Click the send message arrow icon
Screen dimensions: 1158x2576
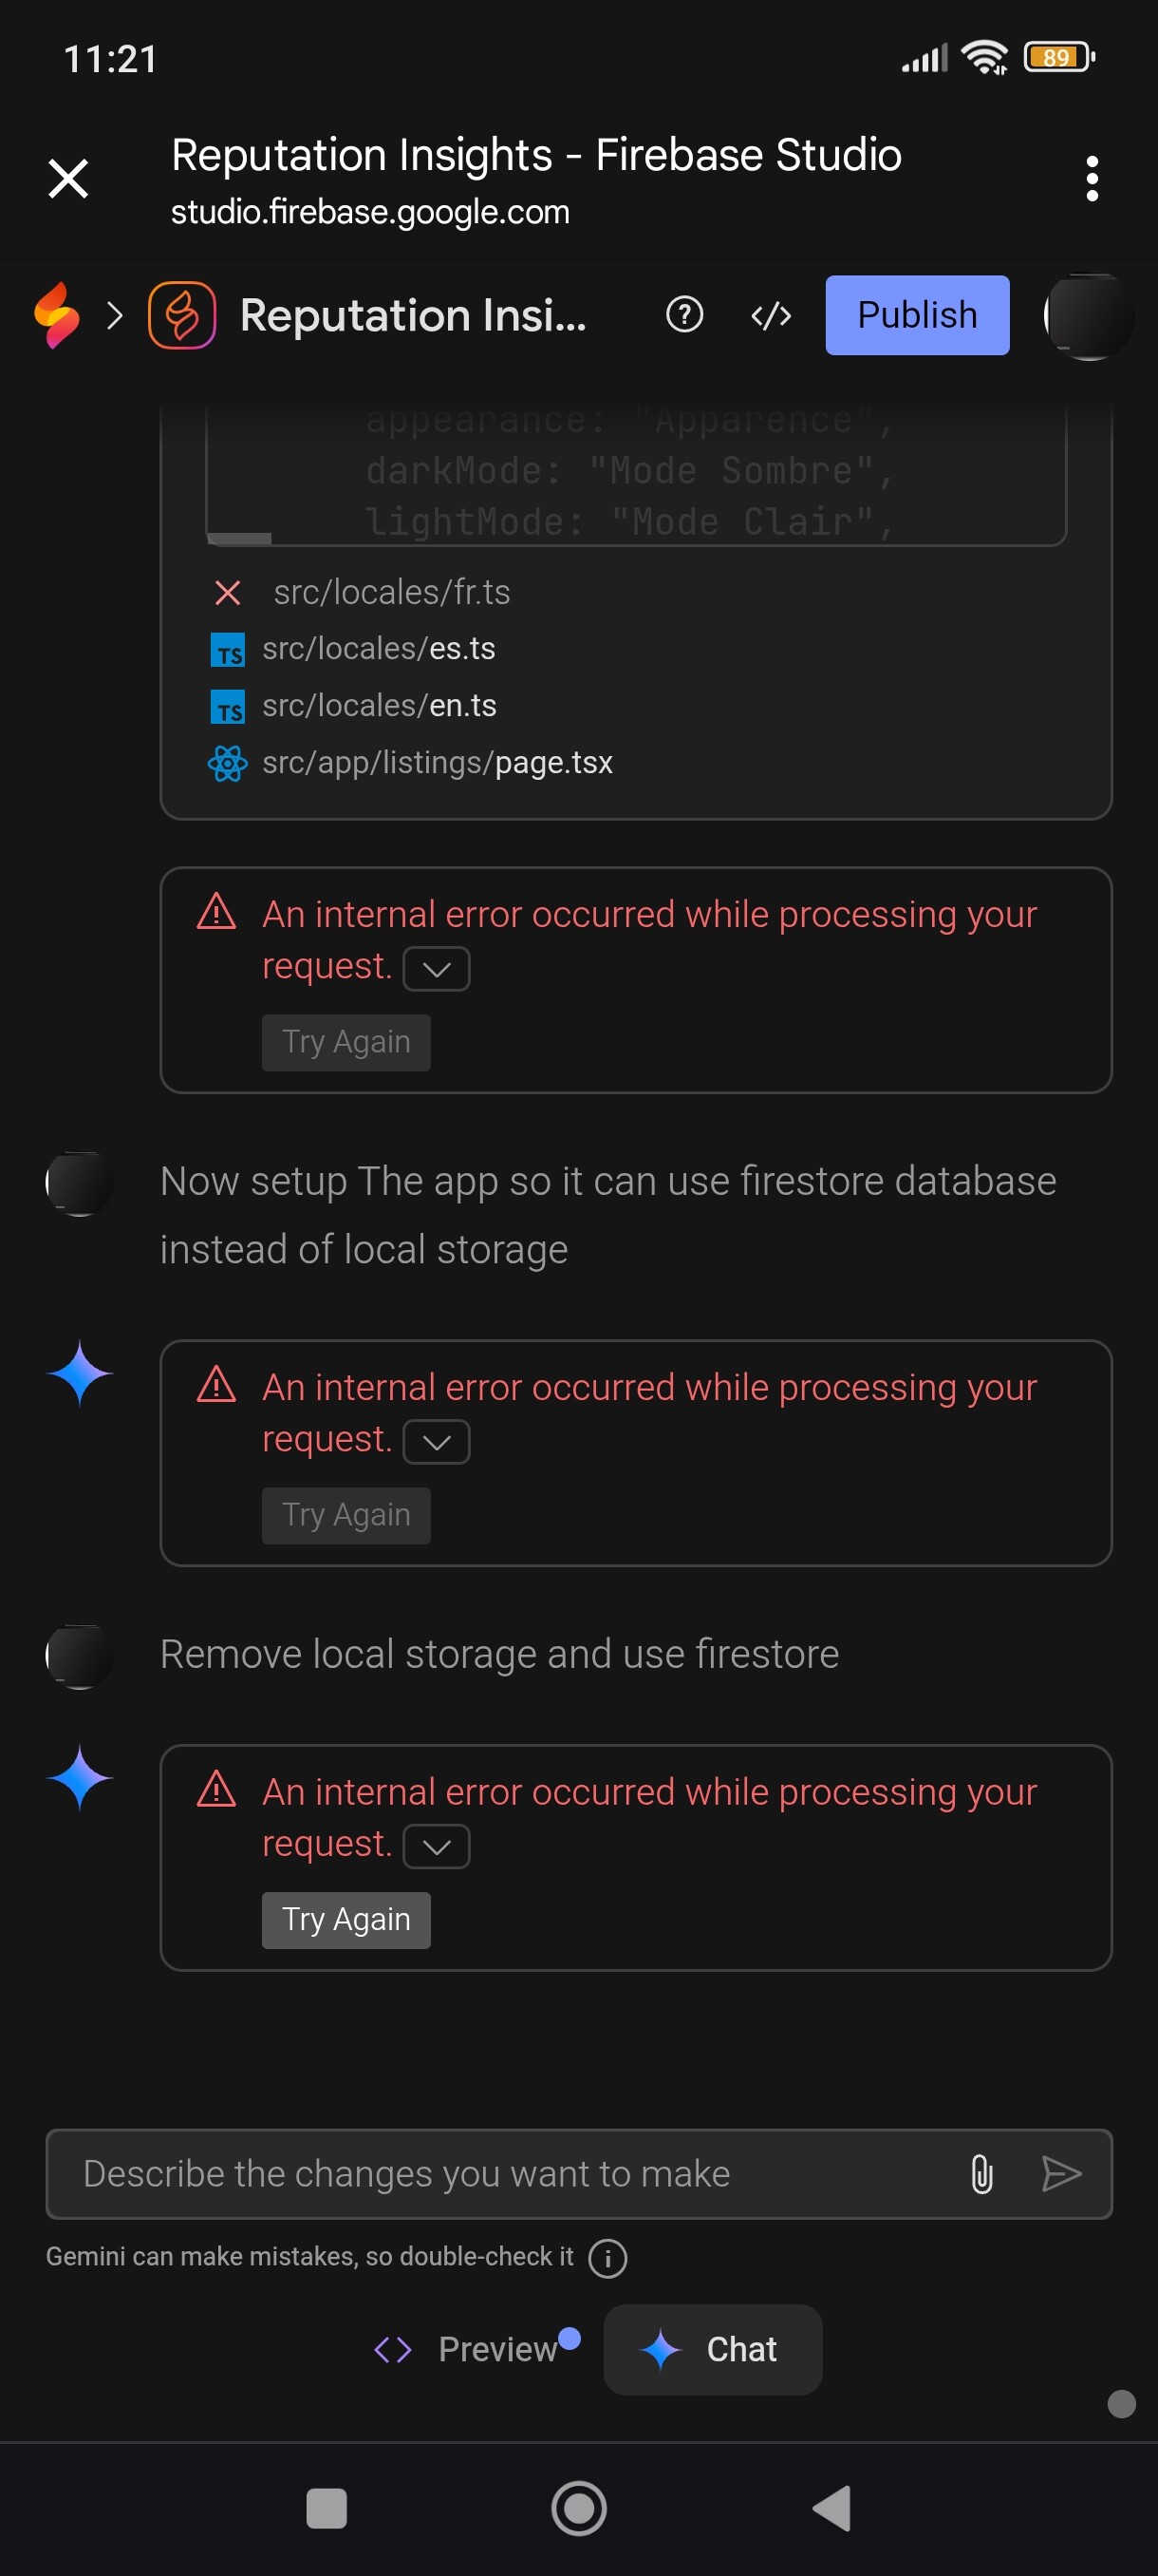1060,2173
